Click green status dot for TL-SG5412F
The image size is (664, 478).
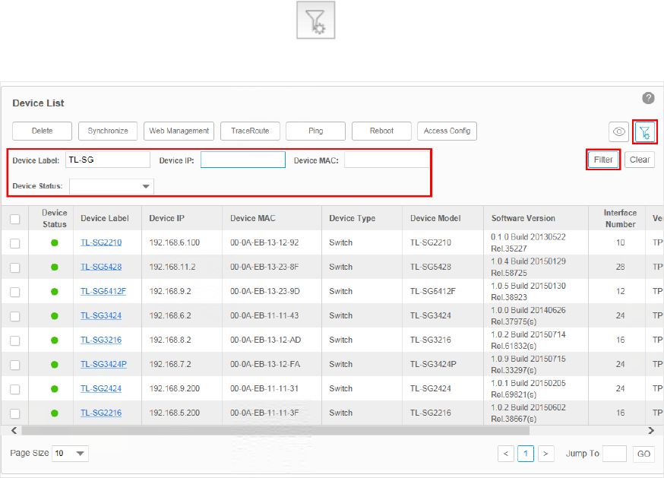click(x=54, y=292)
